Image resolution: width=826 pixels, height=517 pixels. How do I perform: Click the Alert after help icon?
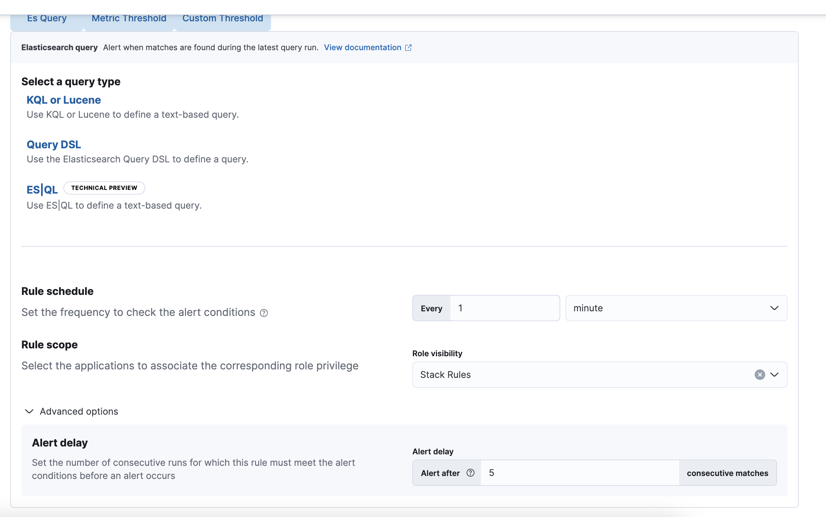pyautogui.click(x=470, y=472)
